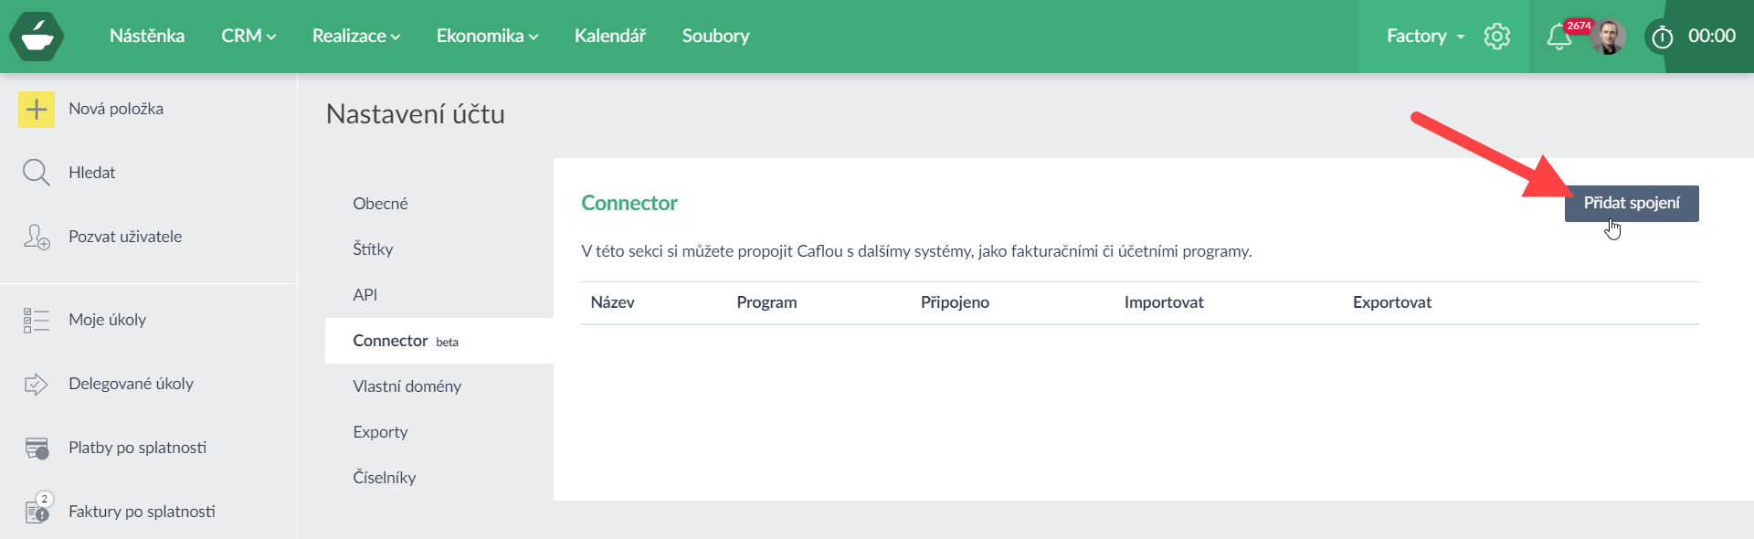Click the Faktury po splatnosti icon
The width and height of the screenshot is (1754, 539).
(x=37, y=512)
